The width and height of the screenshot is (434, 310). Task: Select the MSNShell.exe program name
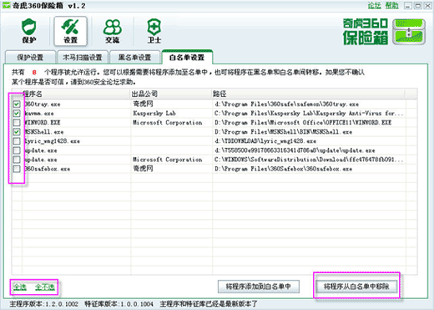44,132
